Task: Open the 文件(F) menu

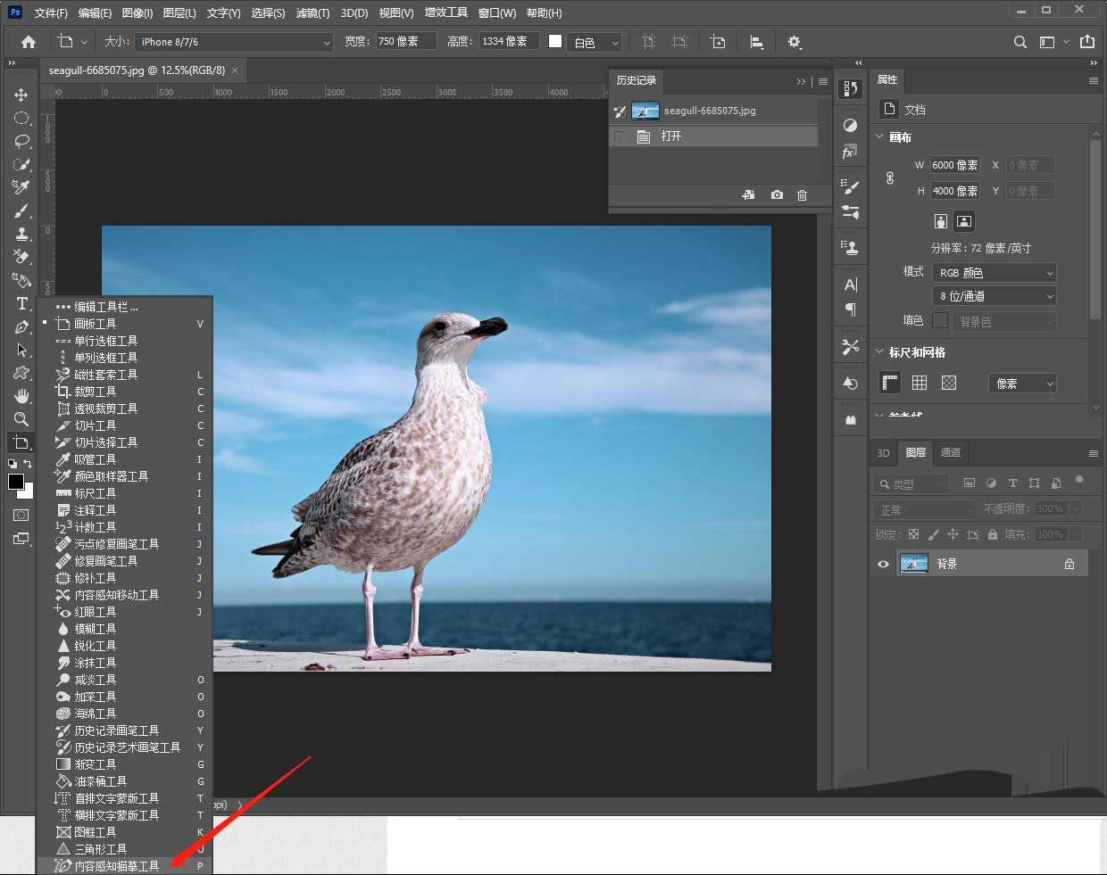Action: 51,13
